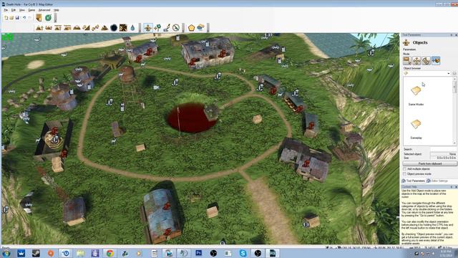
Task: Switch to the Editor Settings tab
Action: click(x=437, y=181)
